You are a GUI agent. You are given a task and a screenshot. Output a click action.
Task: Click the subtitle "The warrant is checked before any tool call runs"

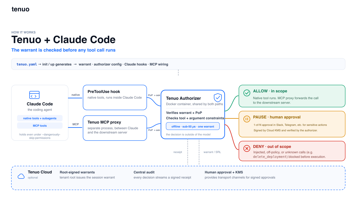pos(63,50)
